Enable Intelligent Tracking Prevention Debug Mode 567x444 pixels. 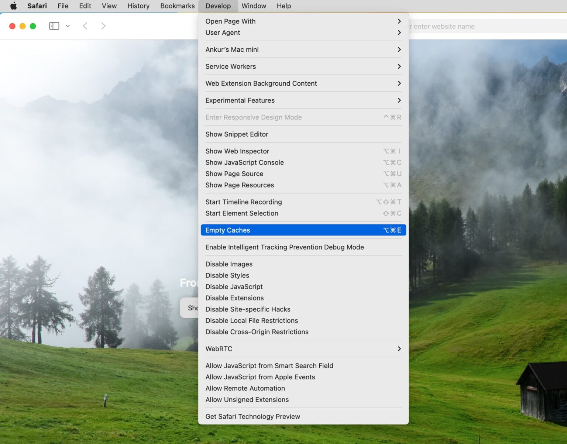click(x=303, y=247)
